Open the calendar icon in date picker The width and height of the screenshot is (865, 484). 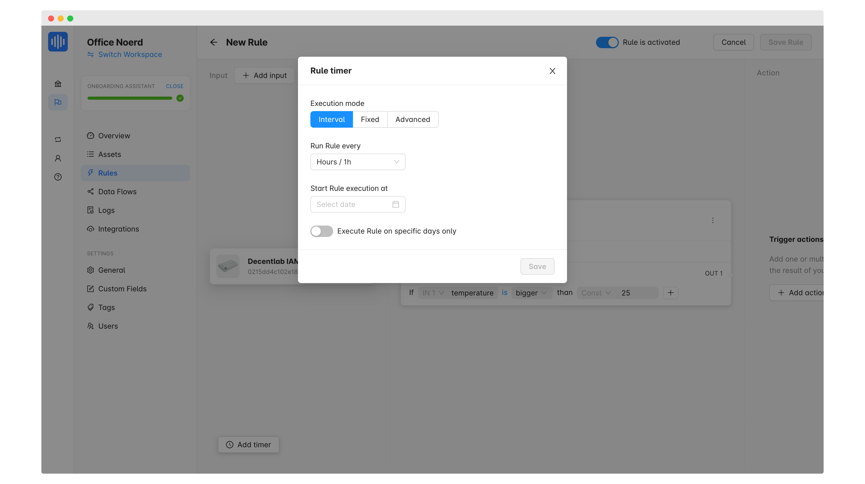[x=396, y=204]
